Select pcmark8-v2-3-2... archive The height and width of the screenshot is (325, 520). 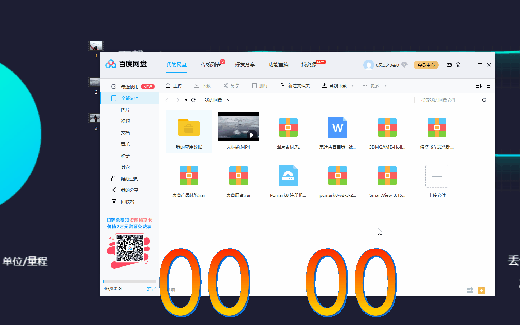pos(338,176)
